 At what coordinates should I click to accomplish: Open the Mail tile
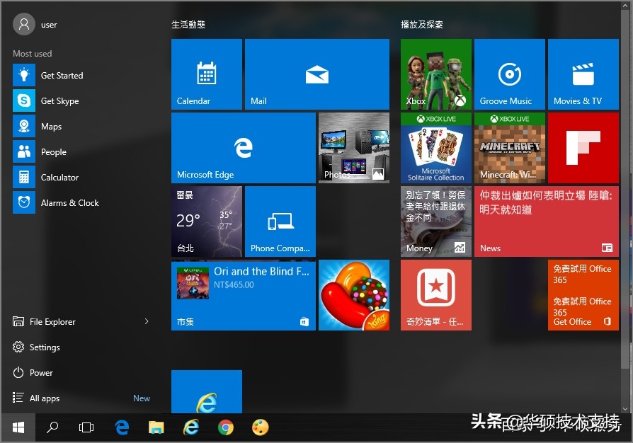pyautogui.click(x=316, y=74)
